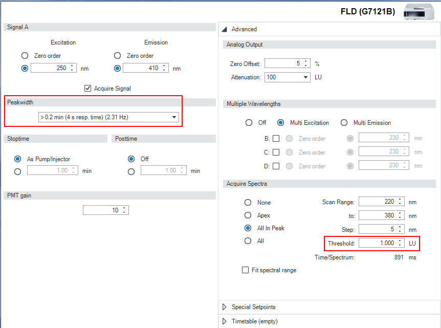Open the Attenuation dropdown

coord(306,77)
